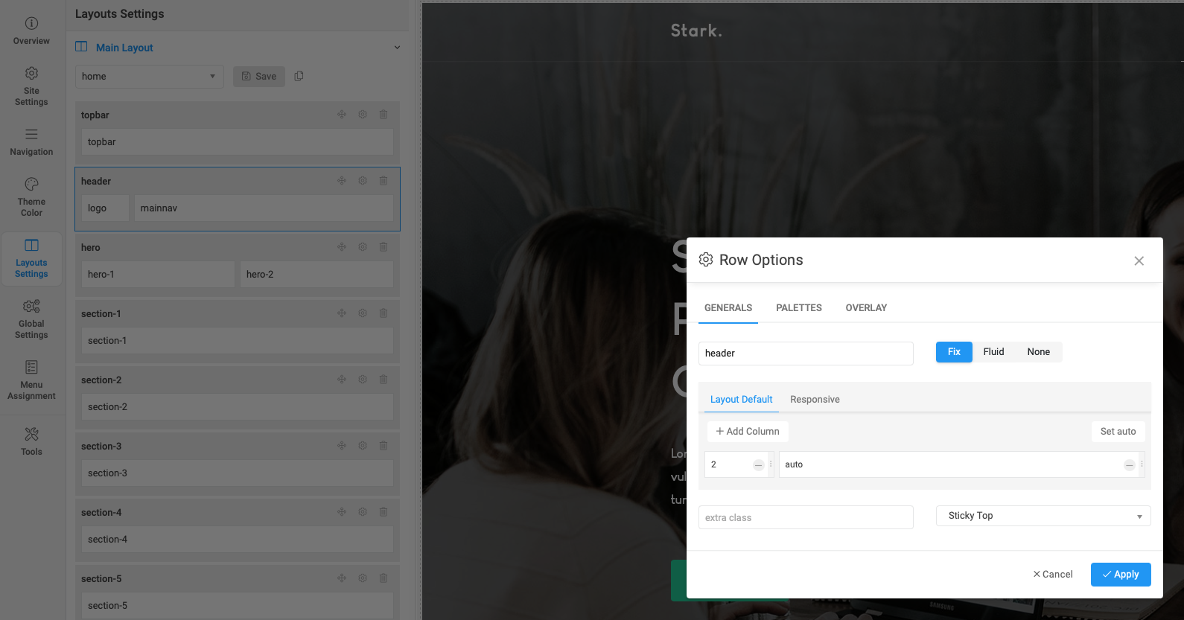Open Site Settings in the sidebar
This screenshot has width=1184, height=620.
tap(31, 86)
